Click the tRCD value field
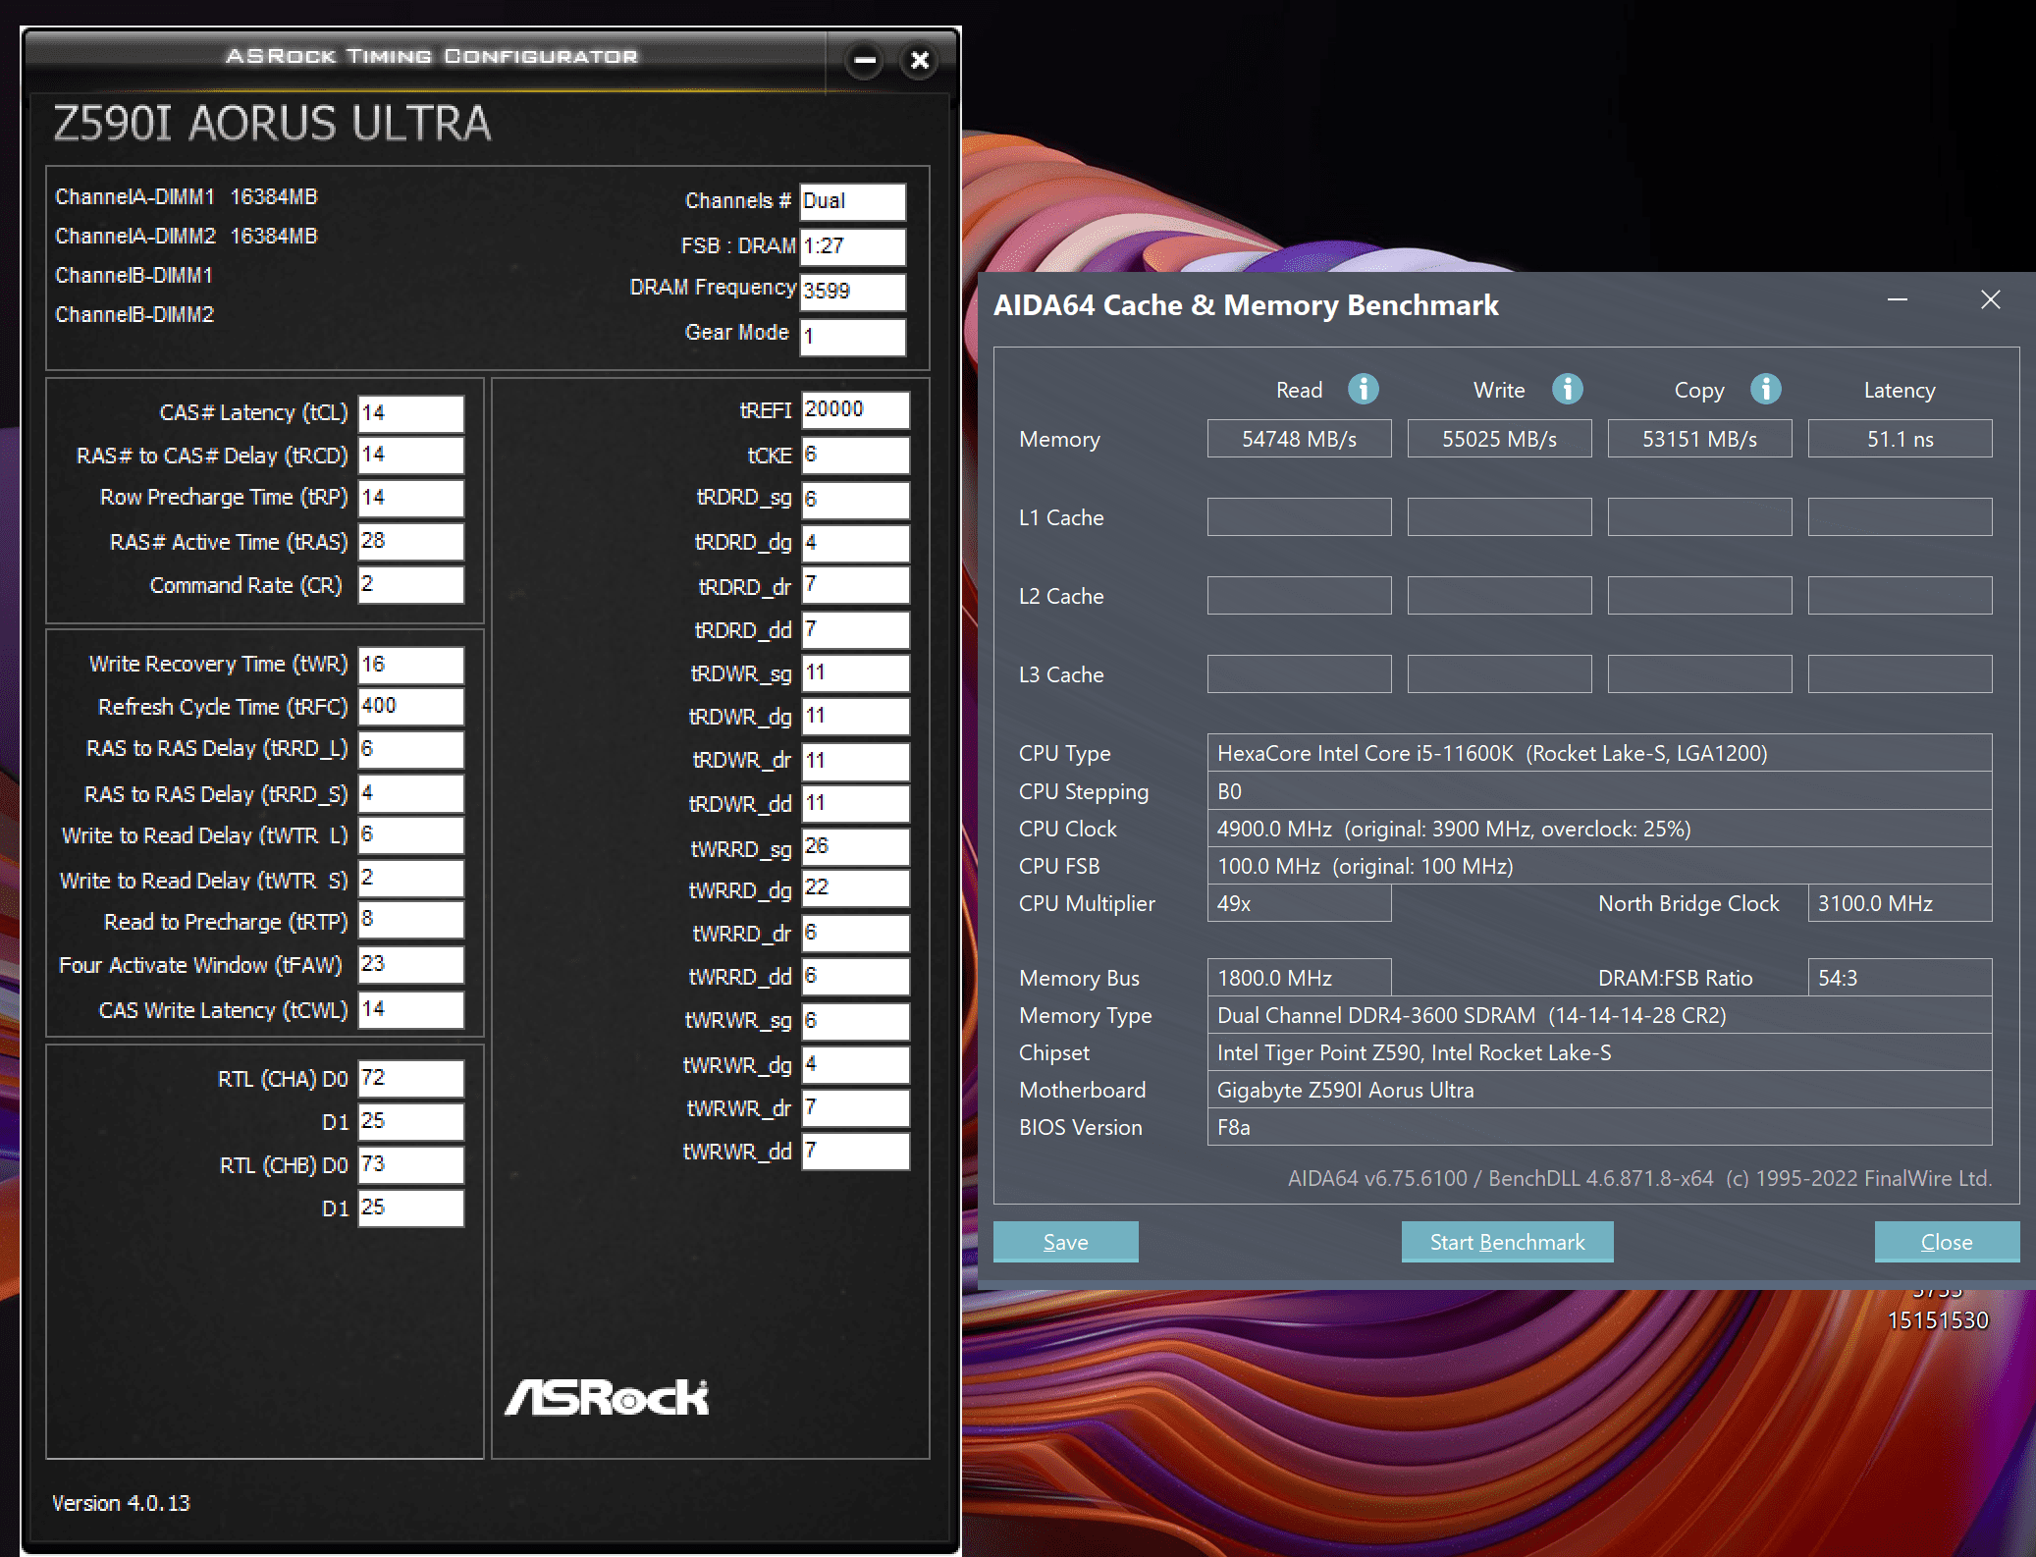2036x1557 pixels. click(410, 456)
